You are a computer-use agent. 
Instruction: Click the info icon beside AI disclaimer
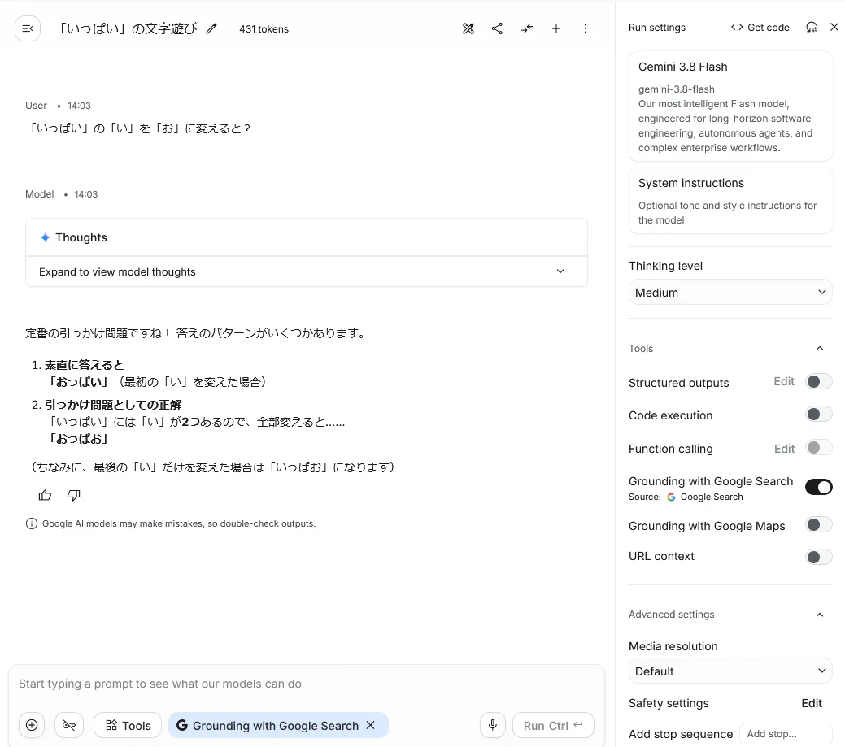pos(32,523)
